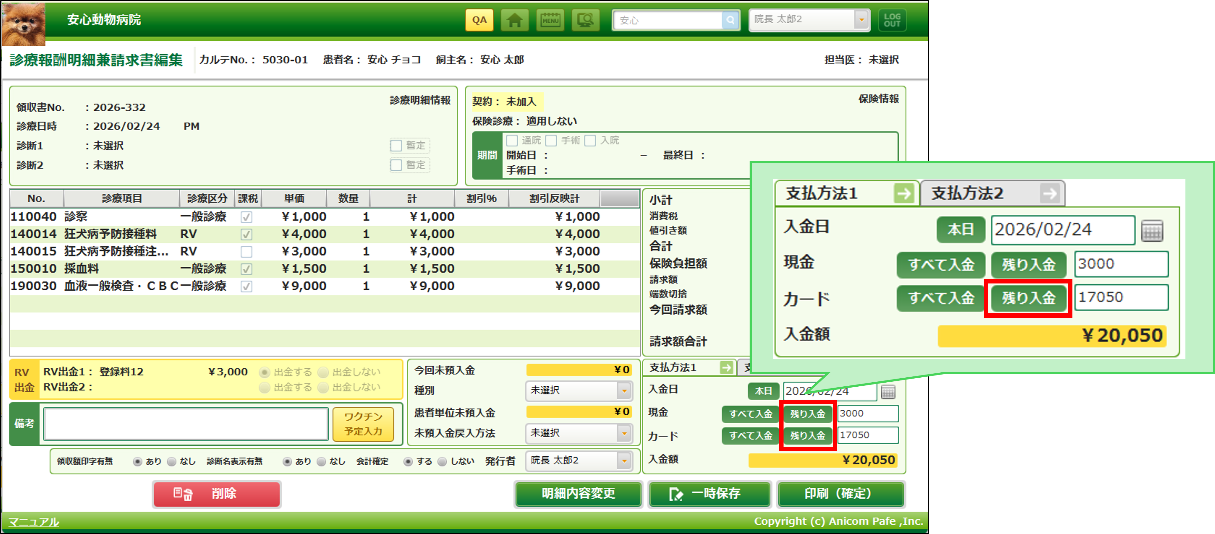Open the MENU icon in header
This screenshot has height=534, width=1215.
click(550, 20)
